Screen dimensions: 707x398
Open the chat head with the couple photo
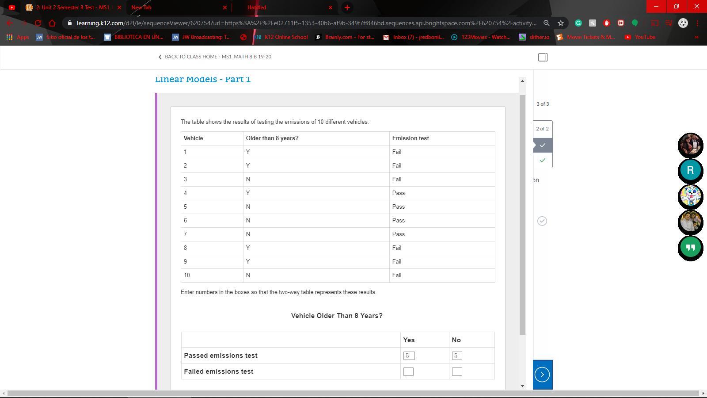691,145
